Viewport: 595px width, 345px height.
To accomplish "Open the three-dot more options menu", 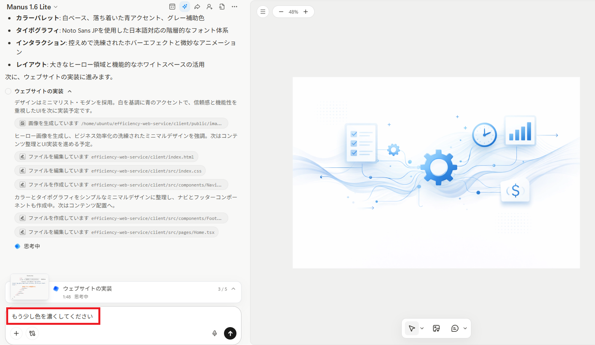I will pyautogui.click(x=234, y=7).
